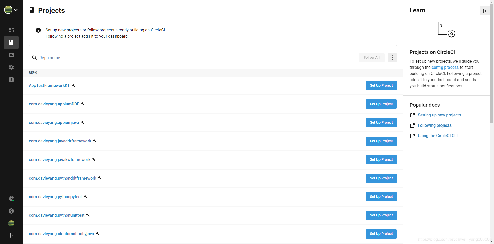Open the Dashboard sidebar icon
Screen dimensions: 494x244
tap(11, 30)
